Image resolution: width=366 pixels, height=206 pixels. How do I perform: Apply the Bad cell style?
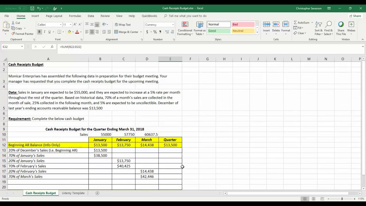tap(243, 25)
